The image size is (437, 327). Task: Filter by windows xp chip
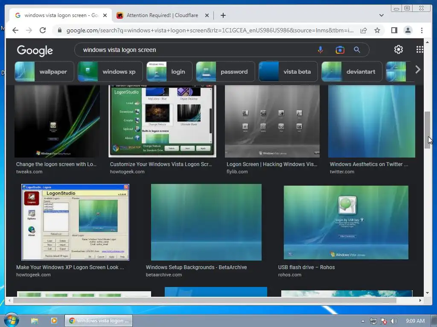(x=111, y=72)
